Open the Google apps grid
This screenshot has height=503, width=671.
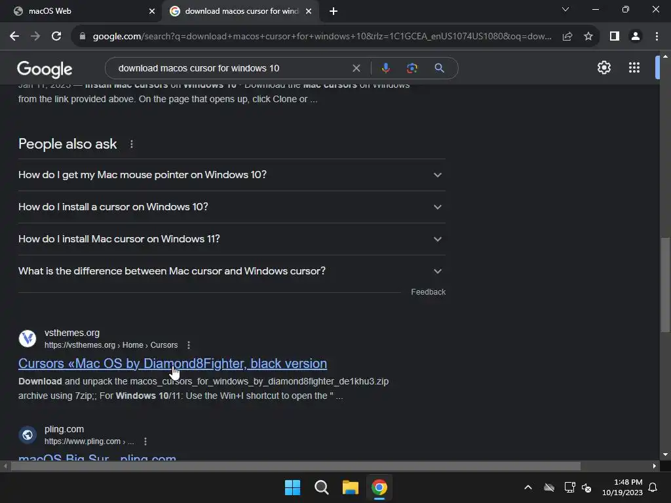pos(634,67)
